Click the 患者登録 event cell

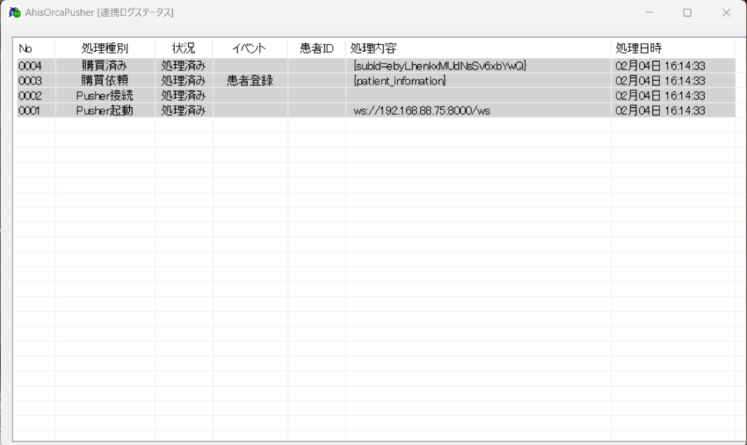click(x=249, y=81)
